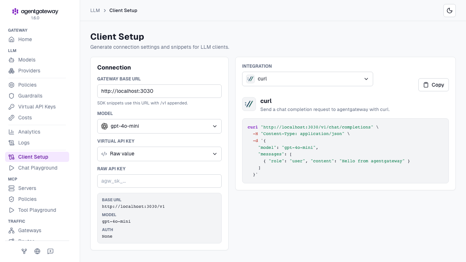Click the feedback message-plus icon in footer

click(x=50, y=251)
